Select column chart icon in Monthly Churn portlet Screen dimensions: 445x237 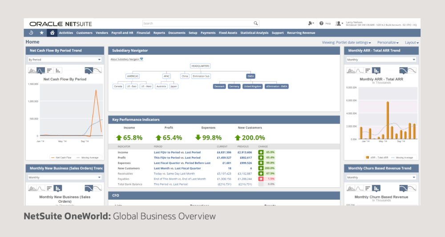[x=376, y=188]
